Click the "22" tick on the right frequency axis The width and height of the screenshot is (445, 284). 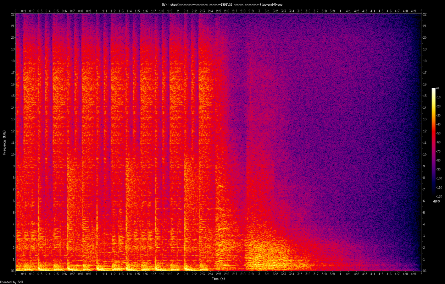425,14
